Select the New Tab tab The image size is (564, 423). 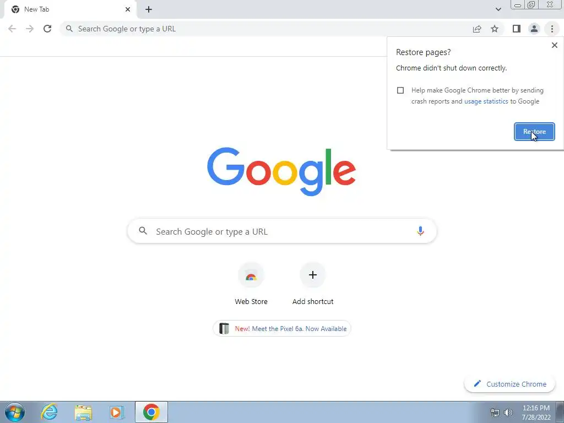click(x=70, y=9)
